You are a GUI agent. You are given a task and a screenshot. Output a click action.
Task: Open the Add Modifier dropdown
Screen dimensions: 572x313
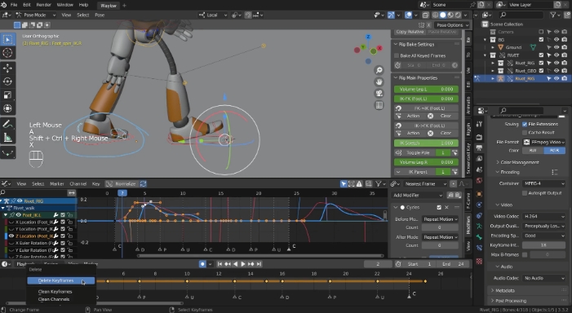418,196
